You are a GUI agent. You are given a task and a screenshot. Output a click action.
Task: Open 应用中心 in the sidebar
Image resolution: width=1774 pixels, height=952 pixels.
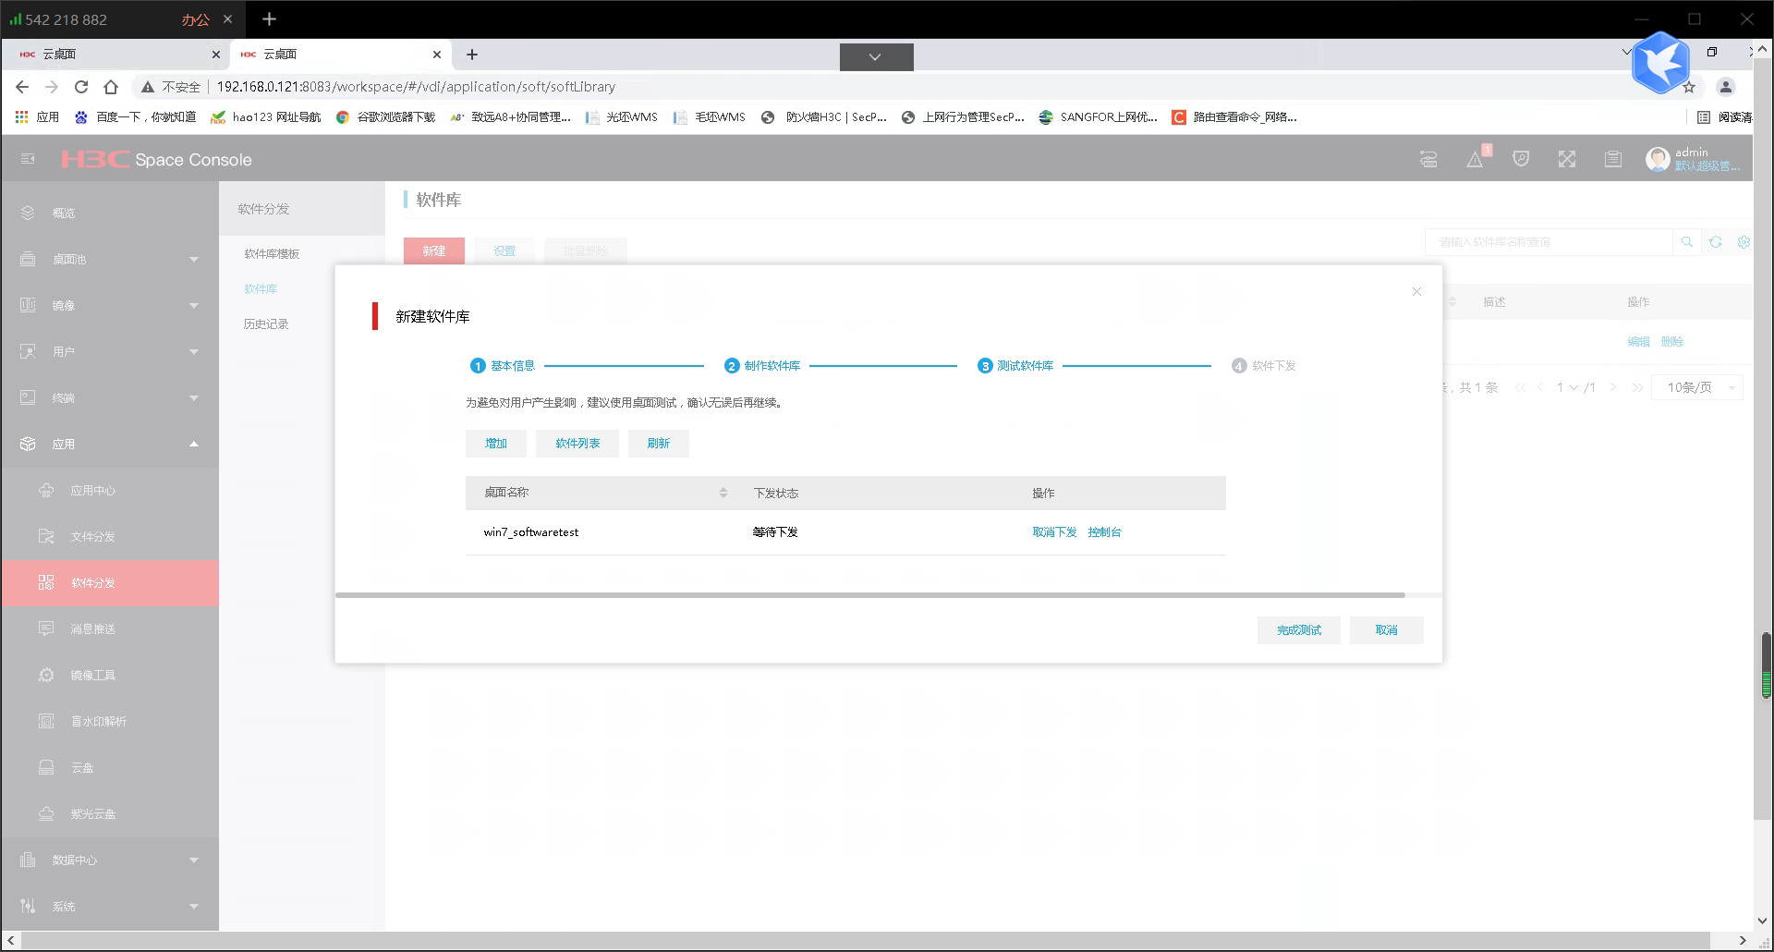coord(110,490)
